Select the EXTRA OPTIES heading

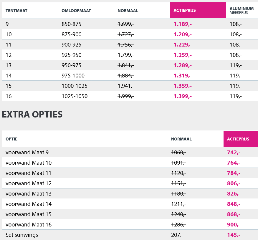coord(32,115)
